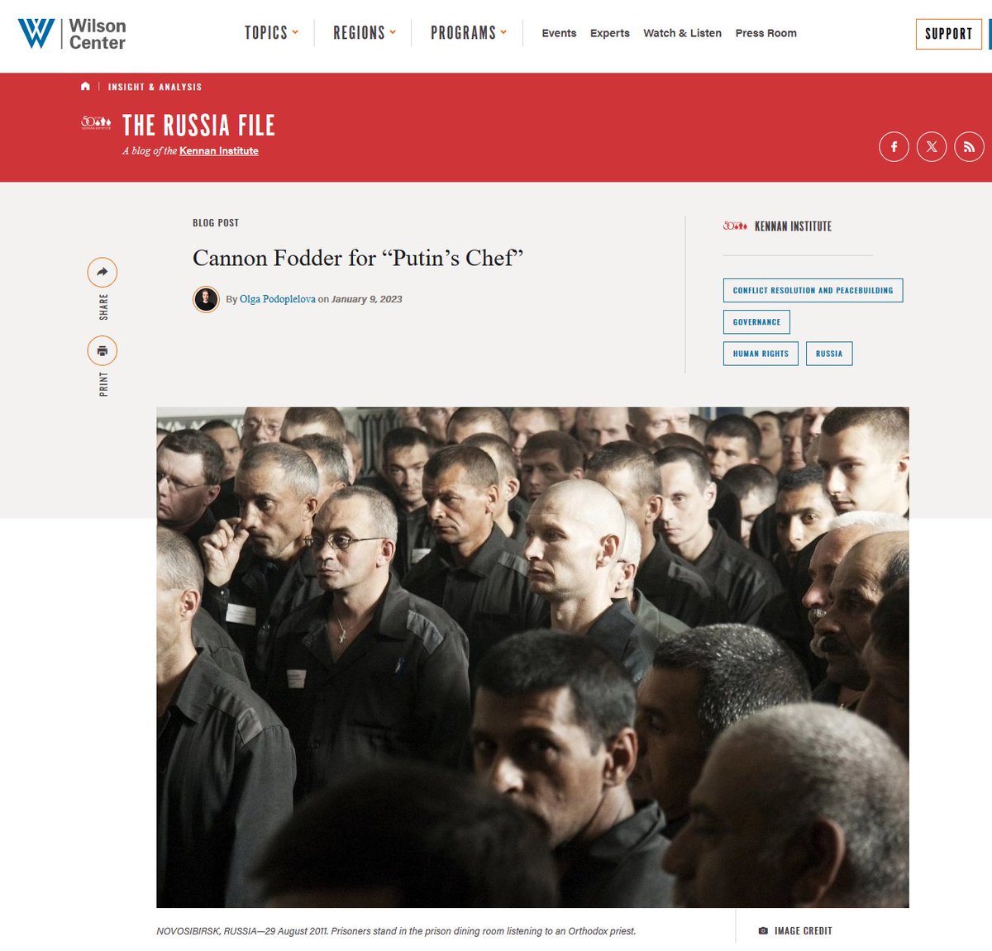Open the Press Room menu item

click(766, 33)
